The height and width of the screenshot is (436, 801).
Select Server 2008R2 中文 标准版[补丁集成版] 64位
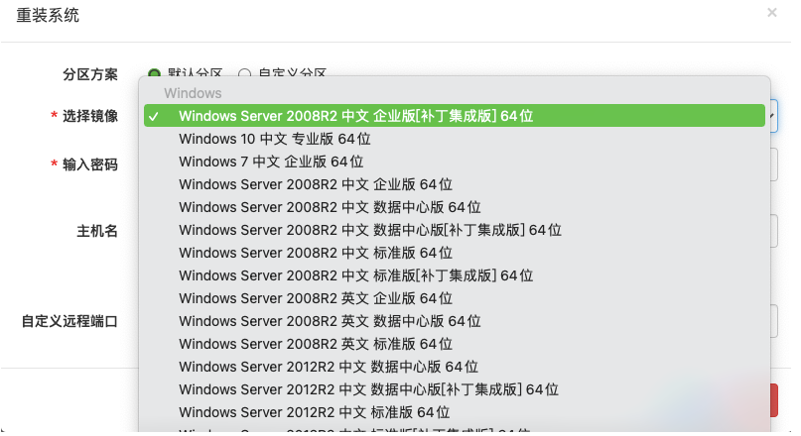[x=355, y=275]
